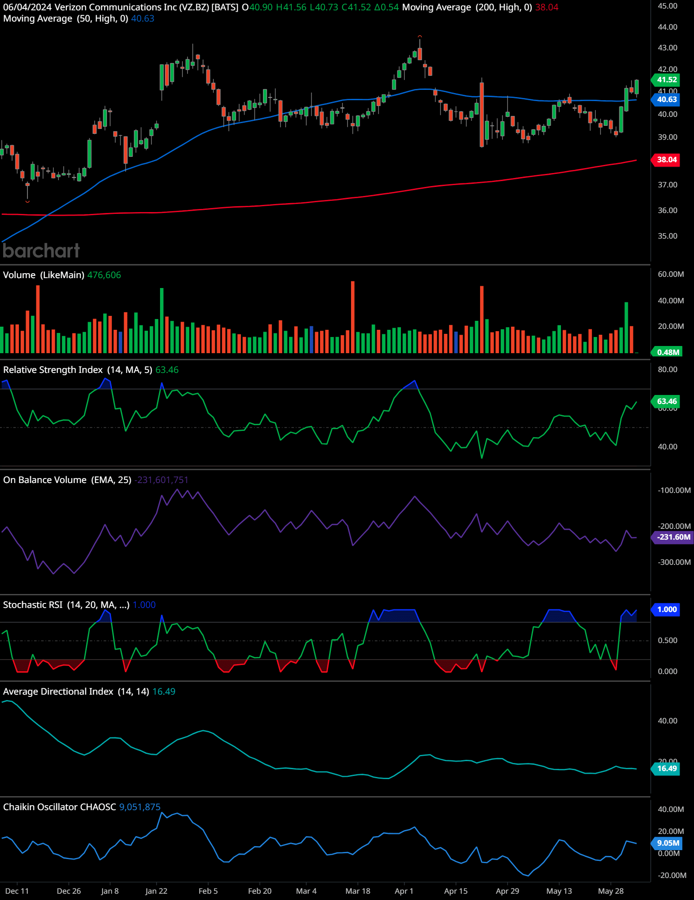Click the 60.00M volume axis label
The width and height of the screenshot is (694, 900).
point(671,274)
